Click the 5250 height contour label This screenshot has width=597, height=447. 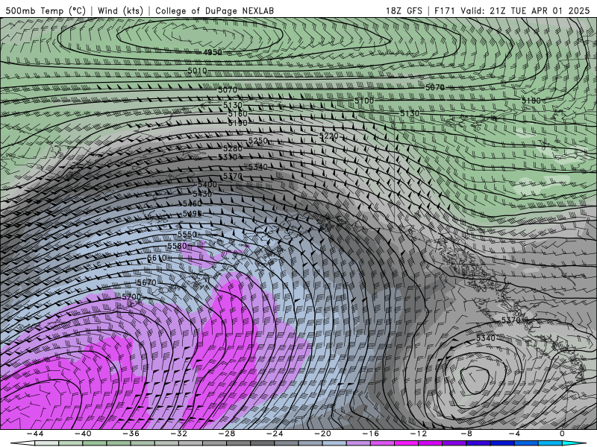(x=257, y=141)
